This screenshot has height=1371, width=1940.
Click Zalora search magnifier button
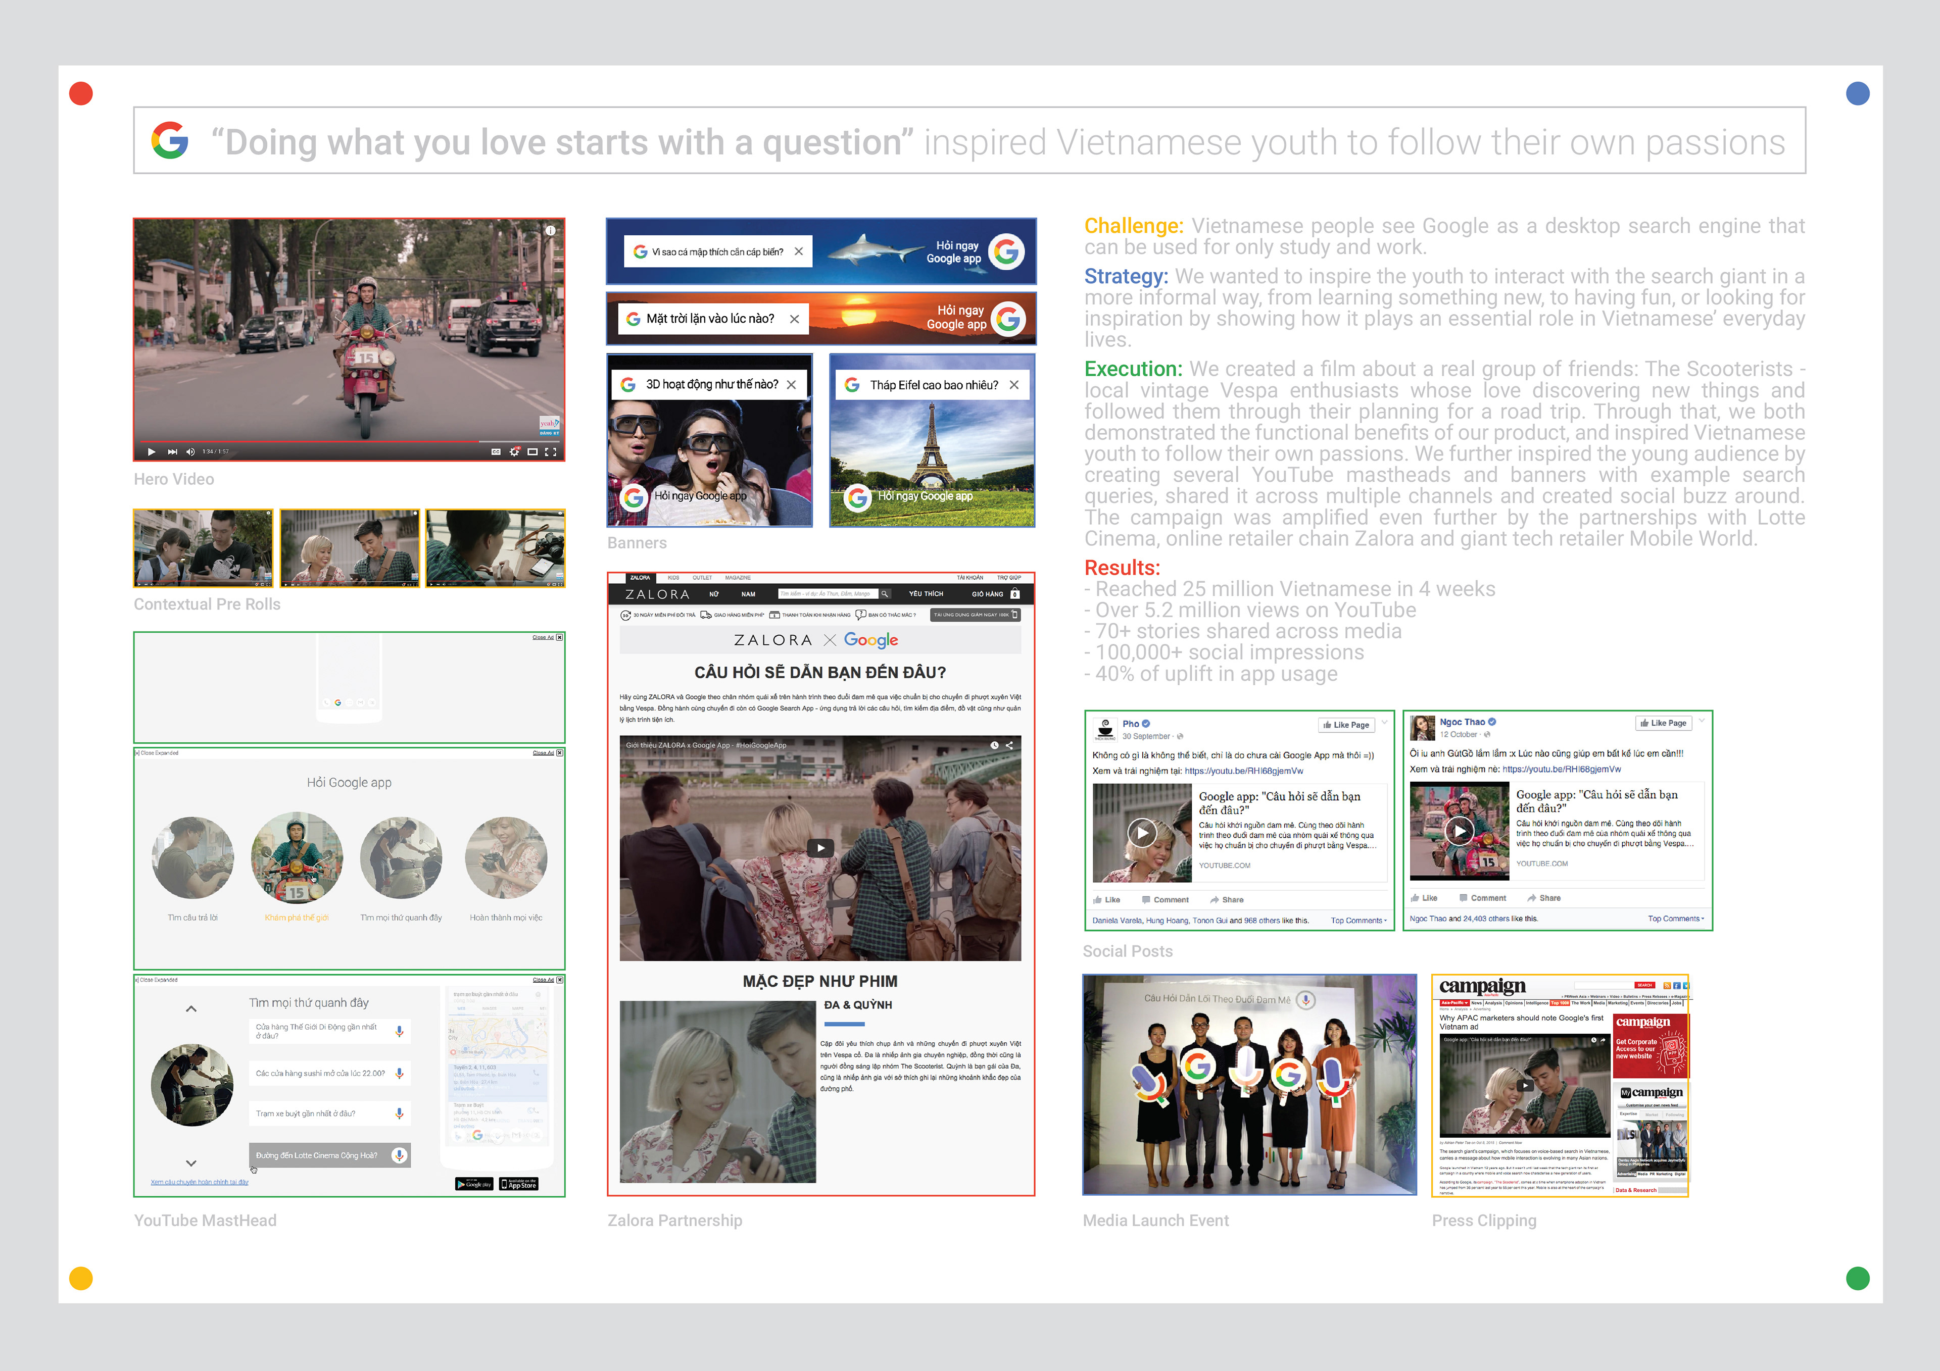(x=885, y=594)
